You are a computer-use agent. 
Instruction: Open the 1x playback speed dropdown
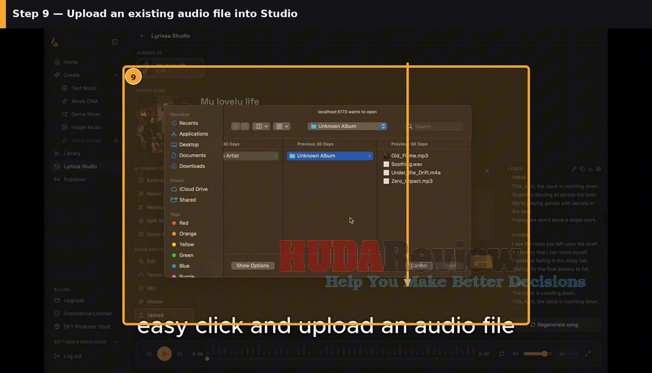point(569,355)
